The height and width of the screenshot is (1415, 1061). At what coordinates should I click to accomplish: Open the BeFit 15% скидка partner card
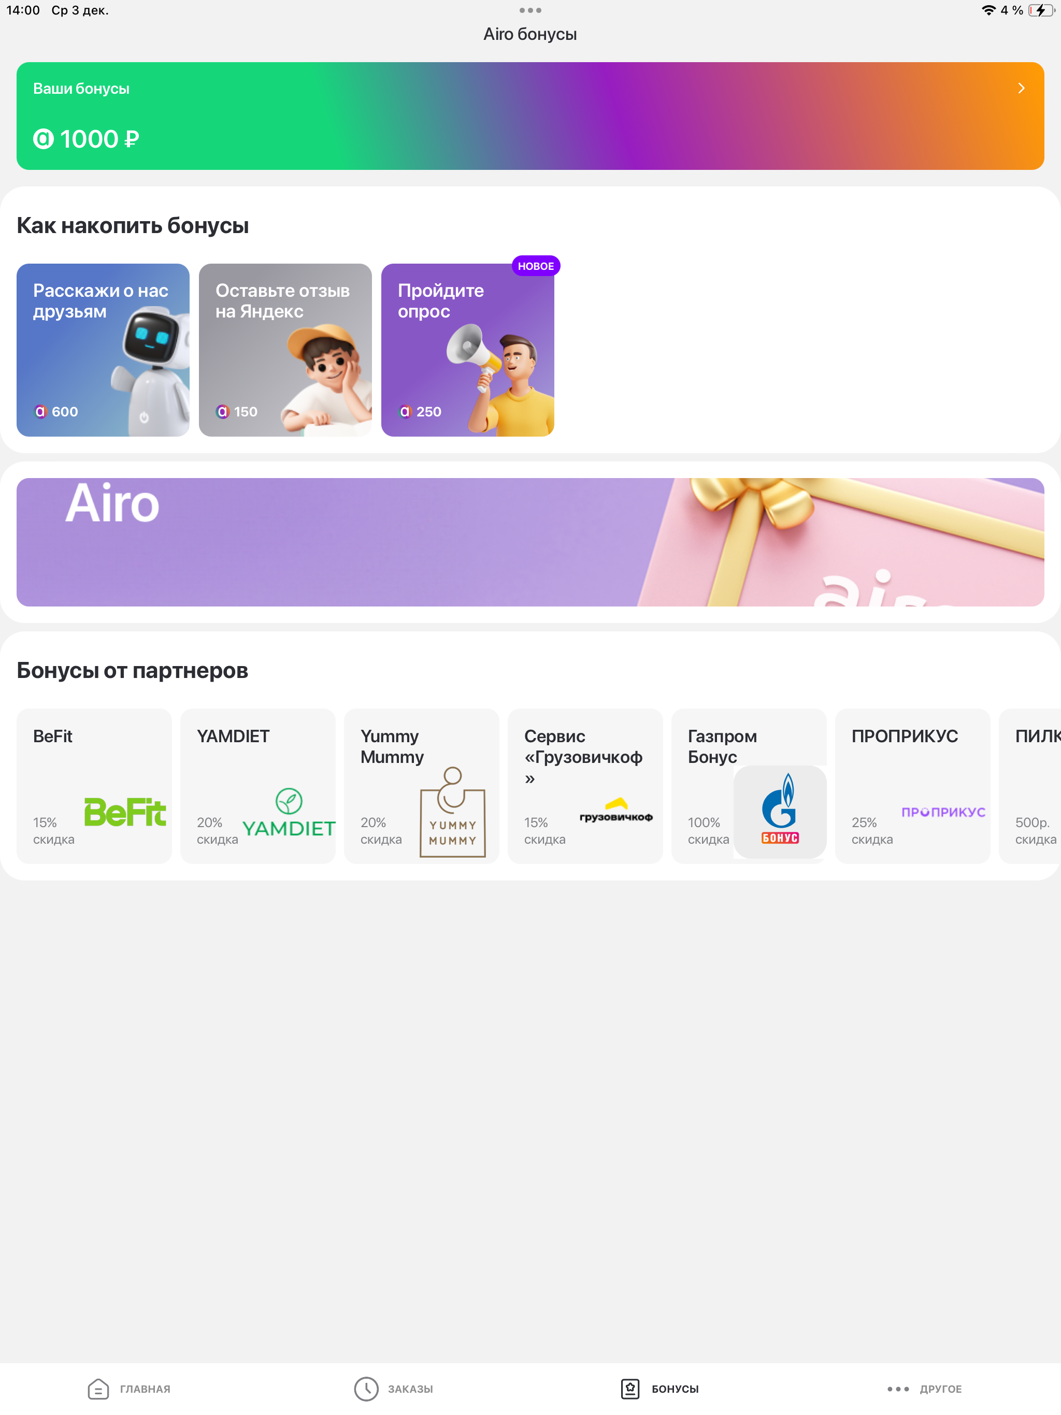pyautogui.click(x=94, y=786)
